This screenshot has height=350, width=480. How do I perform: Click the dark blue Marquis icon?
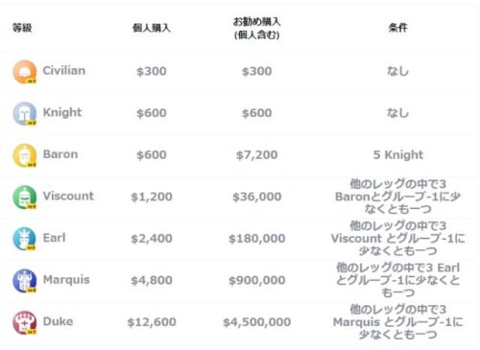point(25,281)
